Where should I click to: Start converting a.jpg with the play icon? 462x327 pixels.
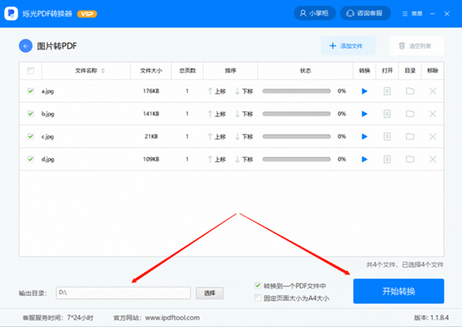364,91
